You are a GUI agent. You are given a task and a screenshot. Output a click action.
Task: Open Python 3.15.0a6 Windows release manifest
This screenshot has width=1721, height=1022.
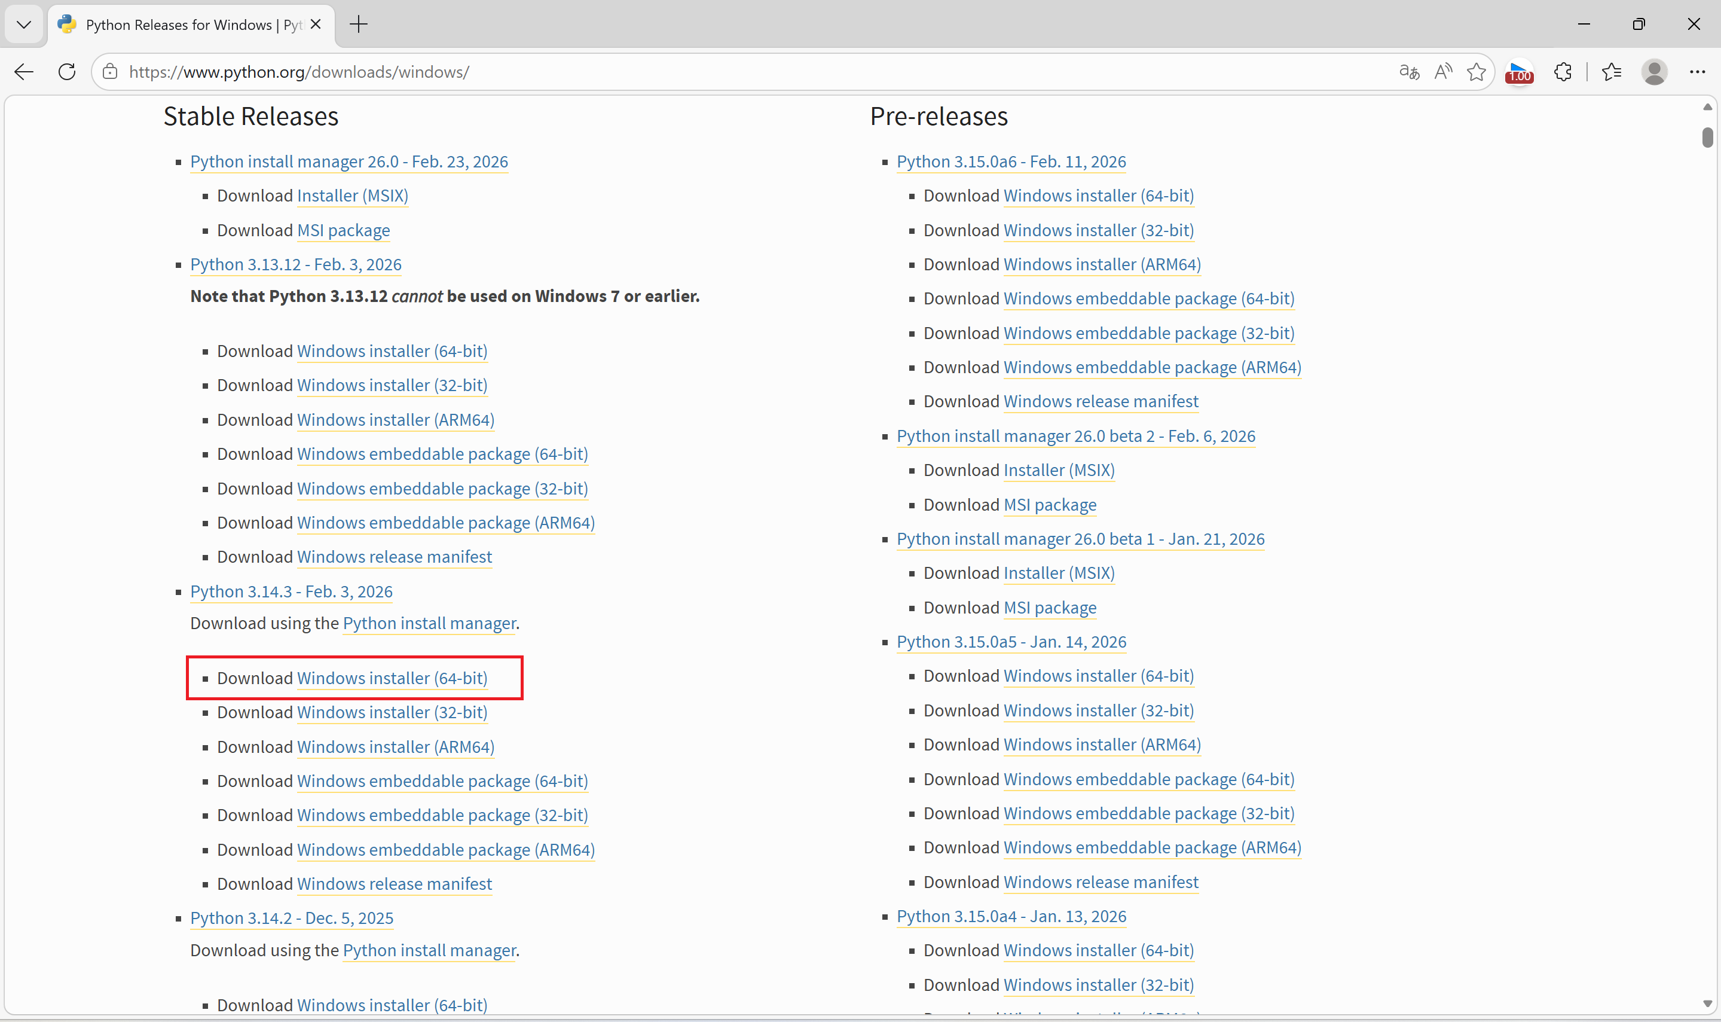click(x=1101, y=401)
